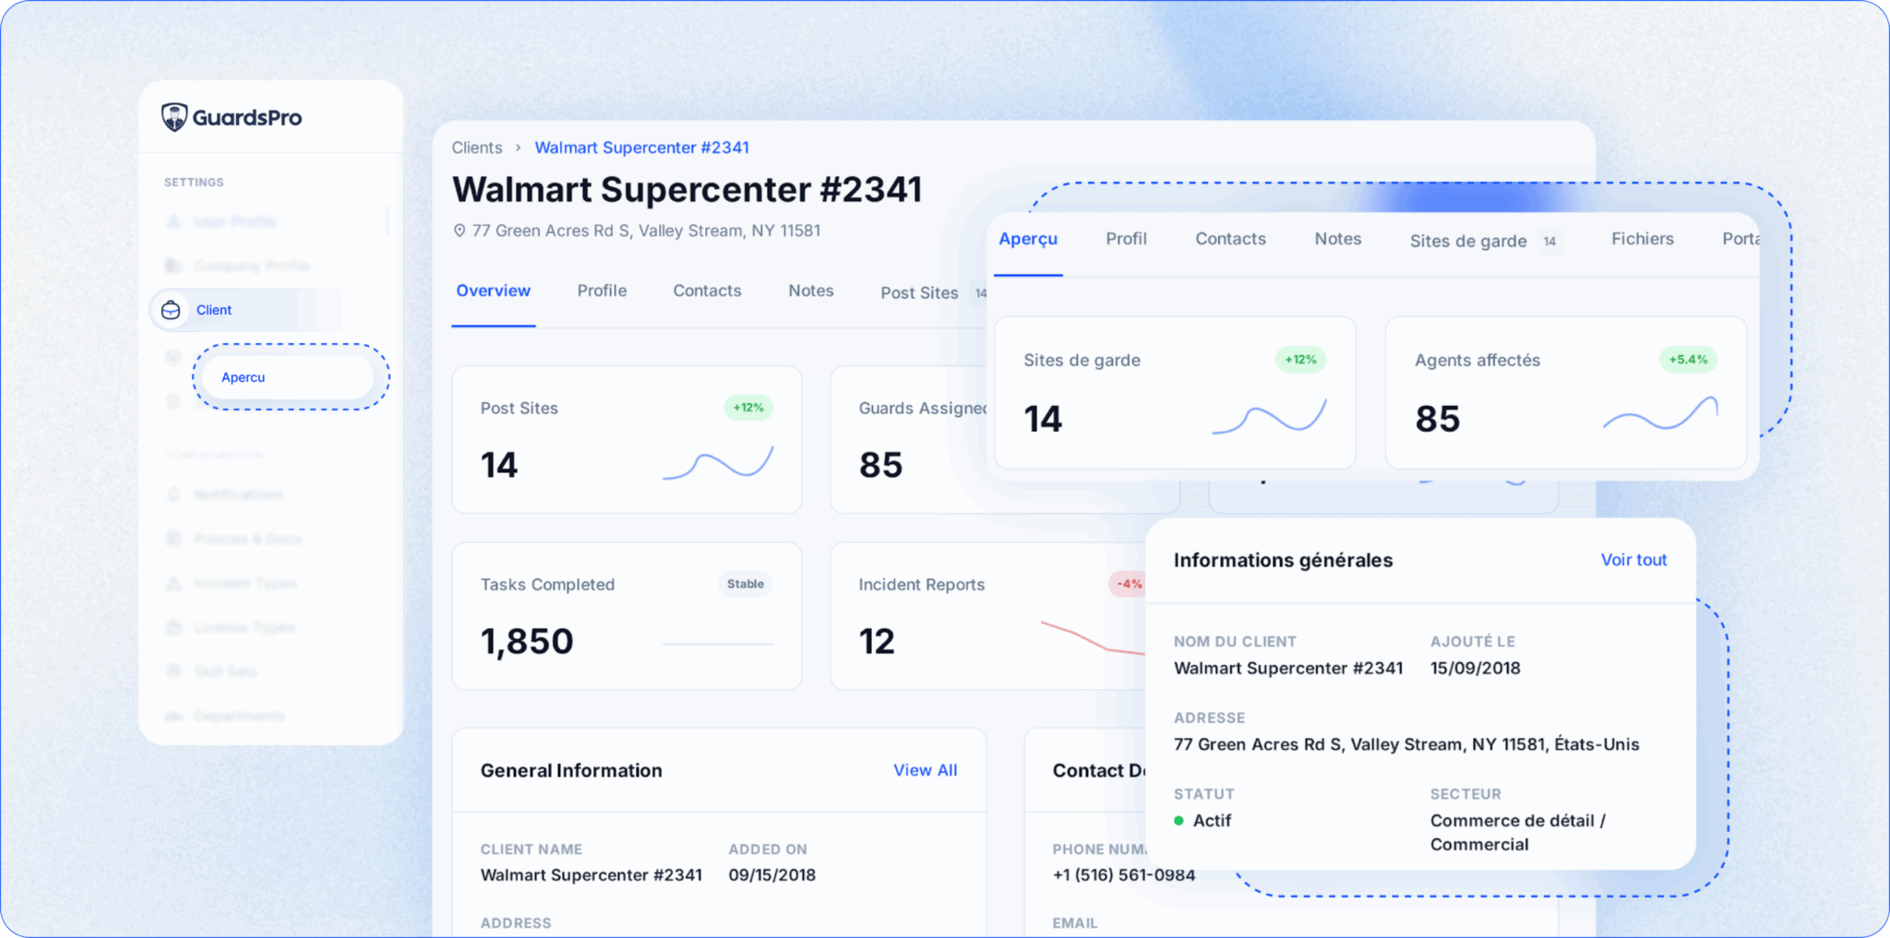Viewport: 1890px width, 938px height.
Task: Open the Fichiers tab
Action: tap(1642, 239)
